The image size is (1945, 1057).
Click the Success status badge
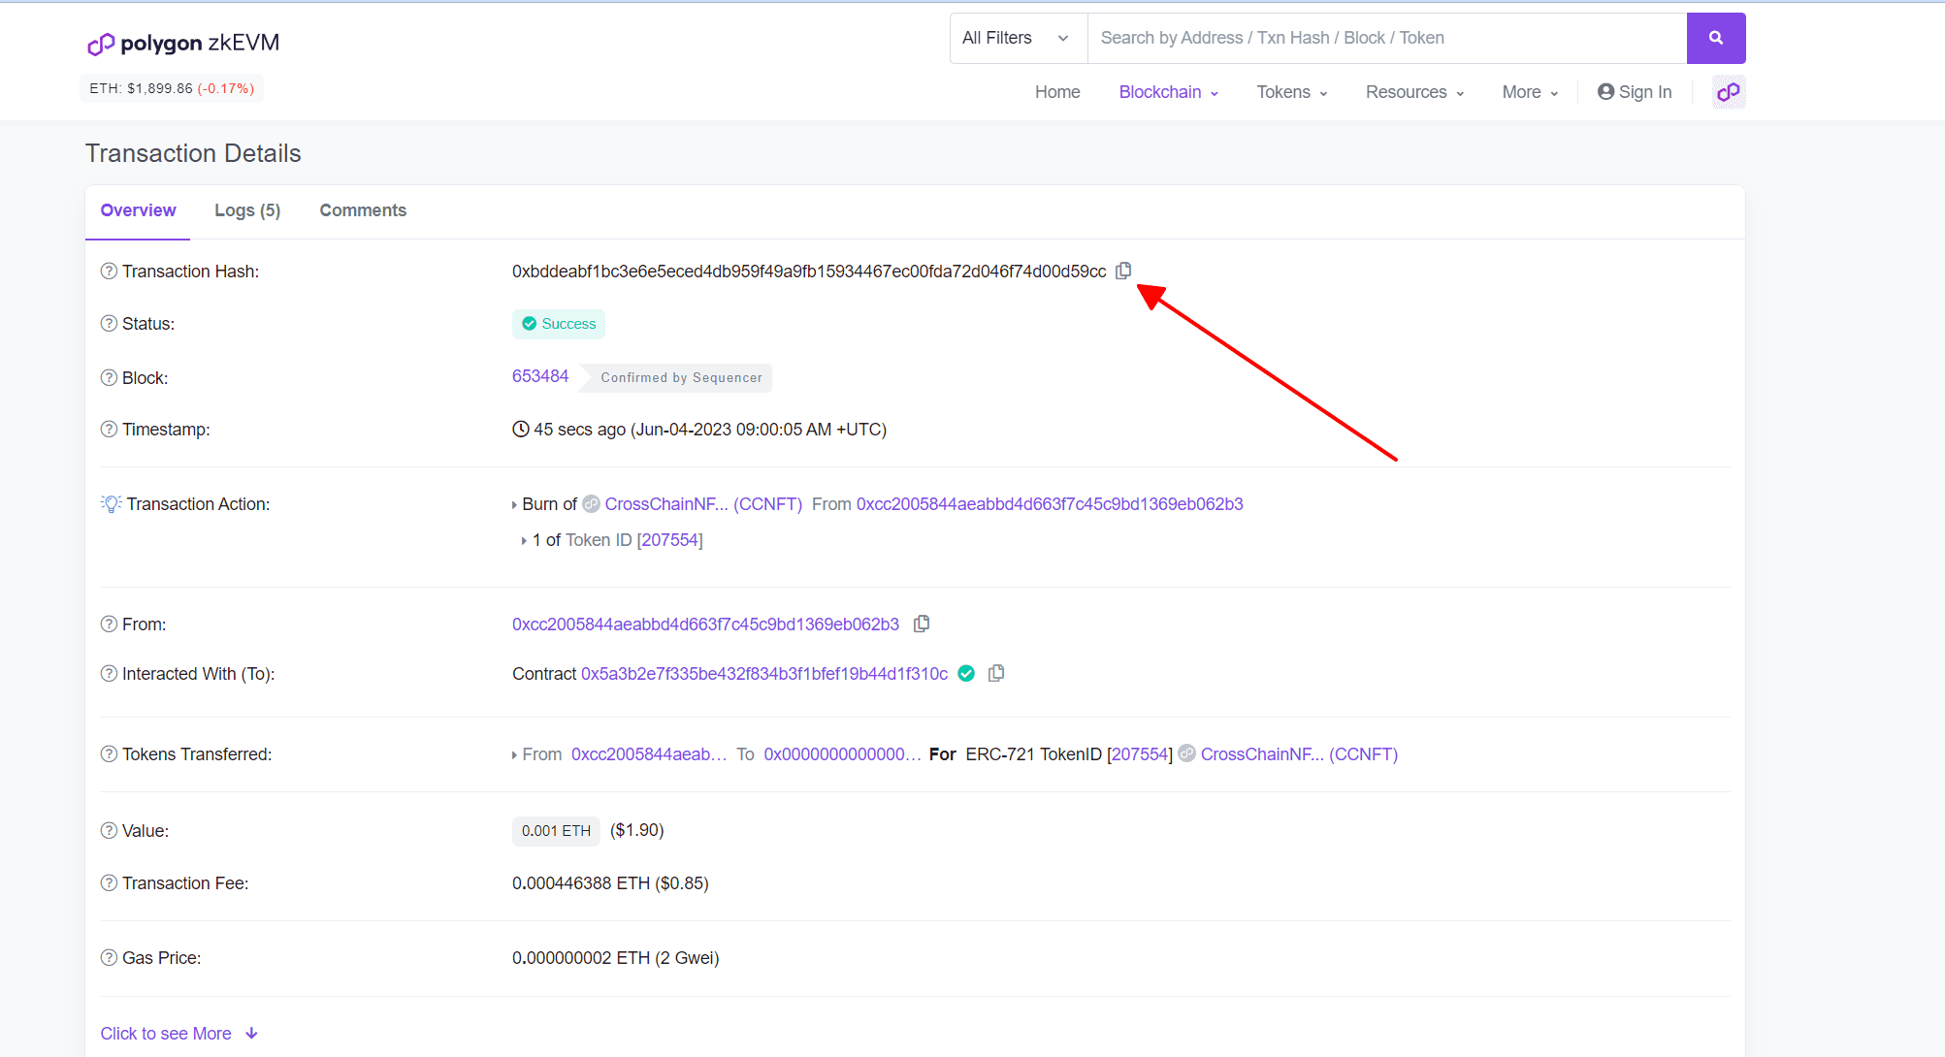[x=559, y=324]
